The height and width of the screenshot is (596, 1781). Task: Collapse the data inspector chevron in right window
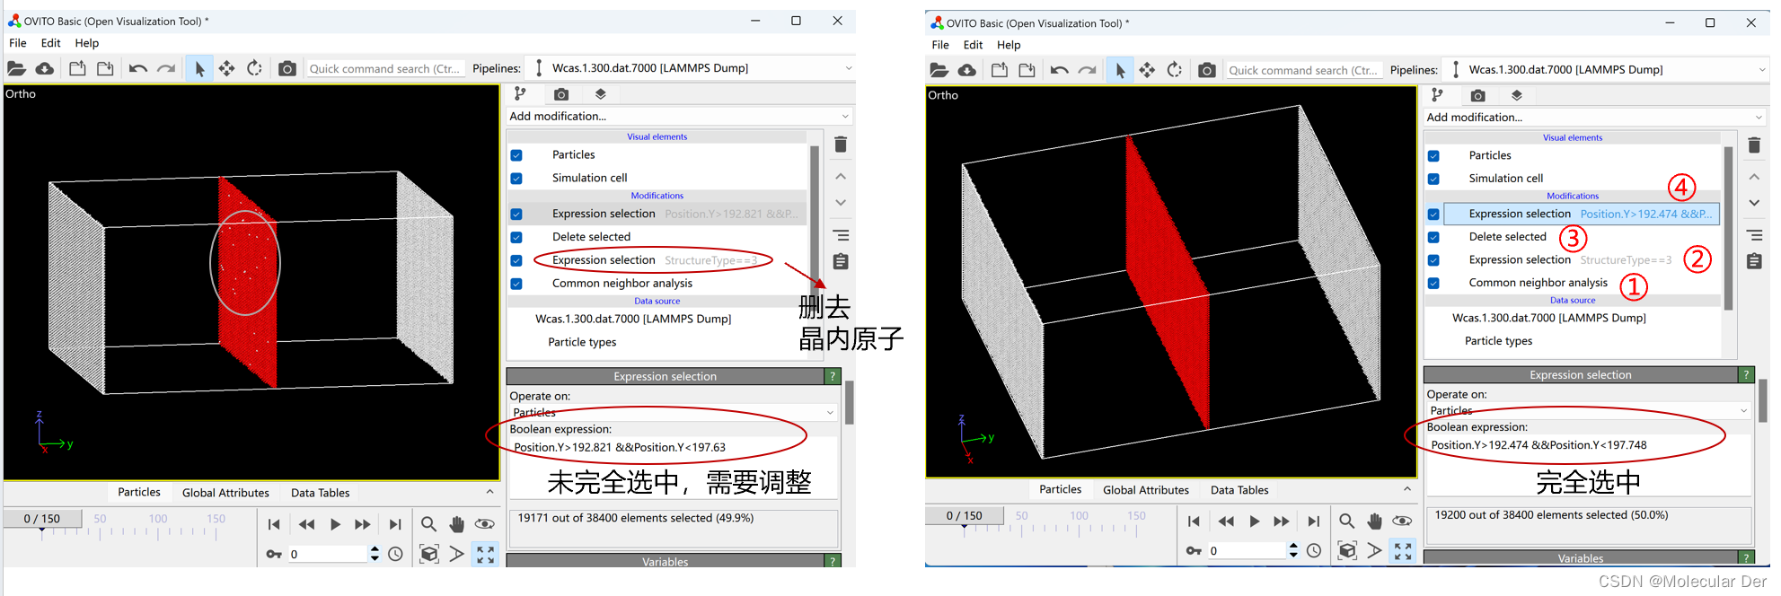(1407, 489)
